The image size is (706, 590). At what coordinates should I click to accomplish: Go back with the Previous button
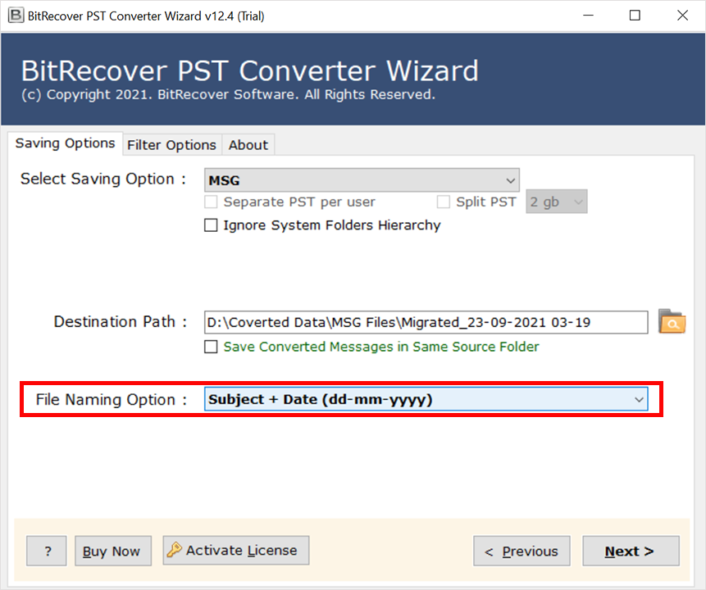point(522,551)
